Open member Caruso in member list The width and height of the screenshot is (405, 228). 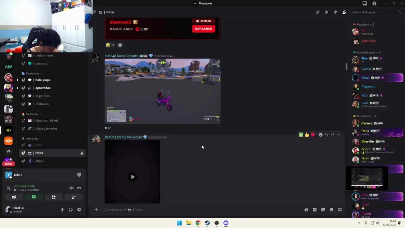pyautogui.click(x=378, y=123)
